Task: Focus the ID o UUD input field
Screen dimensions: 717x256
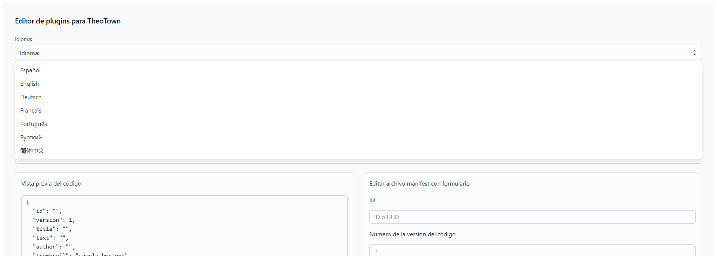Action: pyautogui.click(x=532, y=217)
